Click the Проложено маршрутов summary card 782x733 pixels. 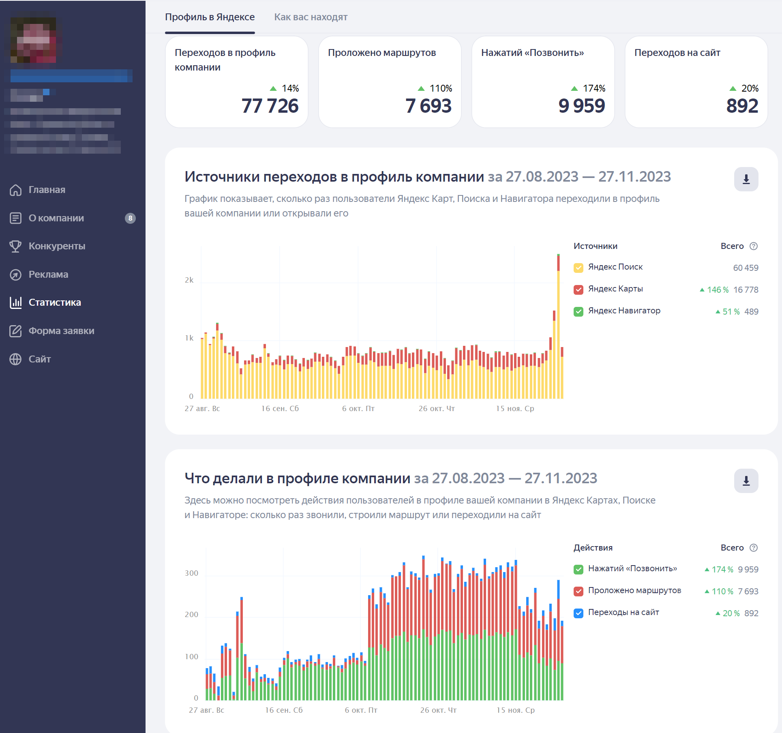(390, 82)
